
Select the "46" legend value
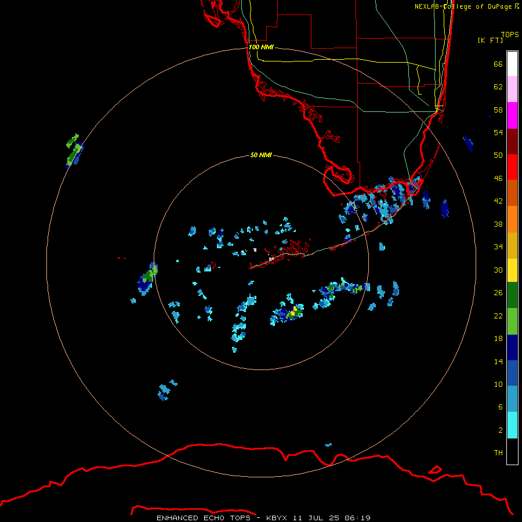click(498, 179)
